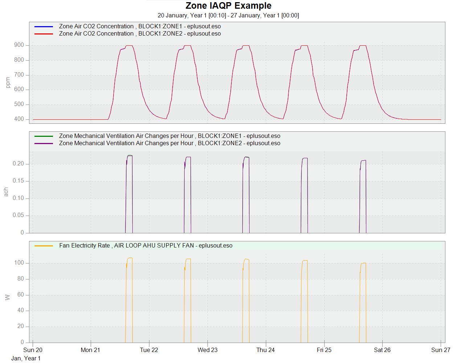Click the blue ZONE1 CO2 legend line

pos(44,26)
